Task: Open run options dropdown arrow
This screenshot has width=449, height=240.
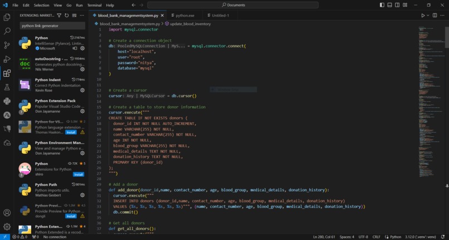Action: 428,16
